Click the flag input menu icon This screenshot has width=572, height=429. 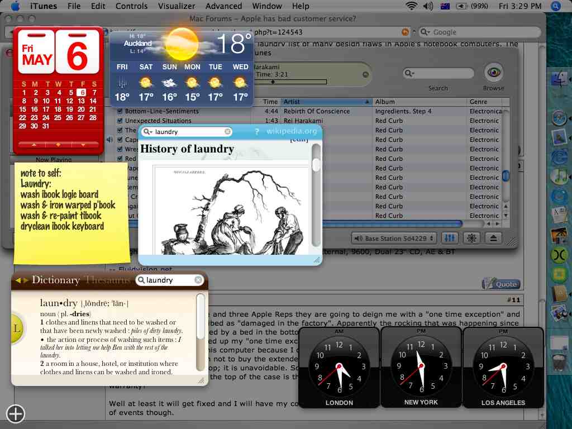(445, 6)
